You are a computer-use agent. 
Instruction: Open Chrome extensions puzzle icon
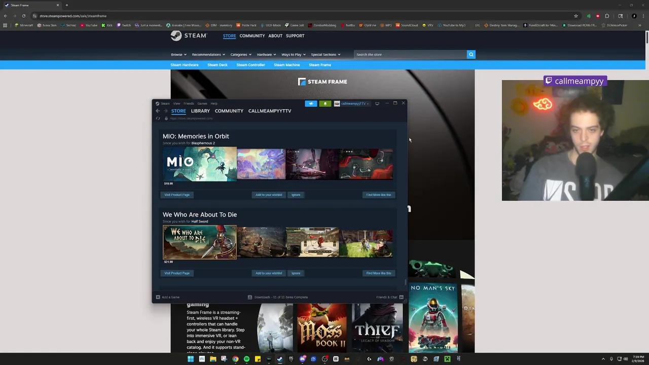point(607,16)
